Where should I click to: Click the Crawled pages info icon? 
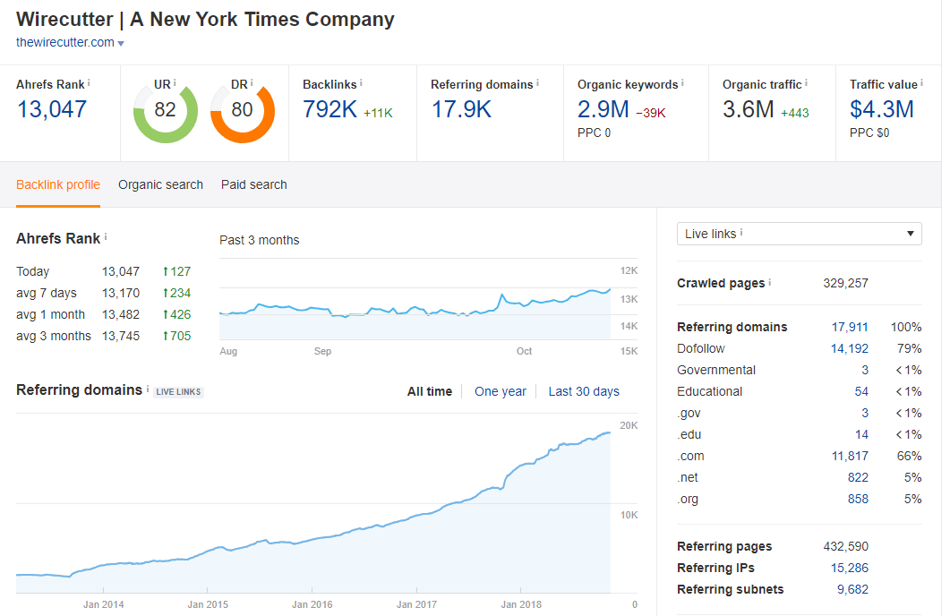(x=770, y=282)
